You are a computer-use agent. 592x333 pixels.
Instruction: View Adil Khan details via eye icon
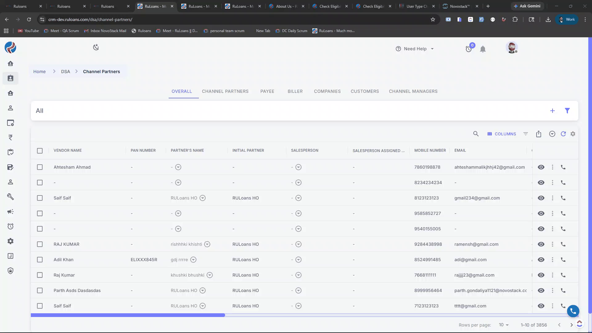tap(541, 260)
